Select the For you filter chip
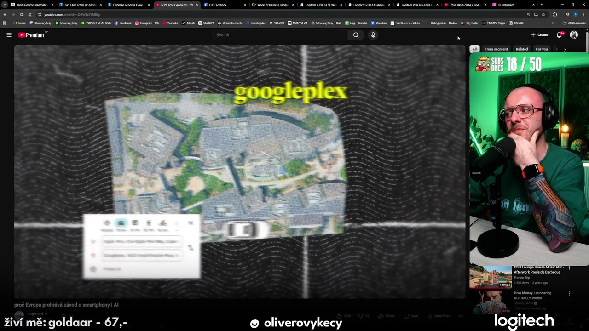Viewport: 589px width, 331px height. coord(542,49)
